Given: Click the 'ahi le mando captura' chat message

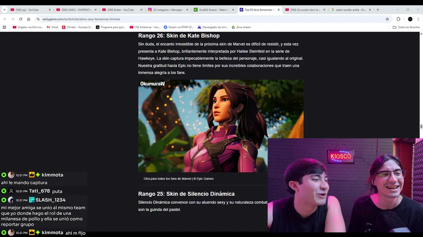Looking at the screenshot, I should coord(24,183).
